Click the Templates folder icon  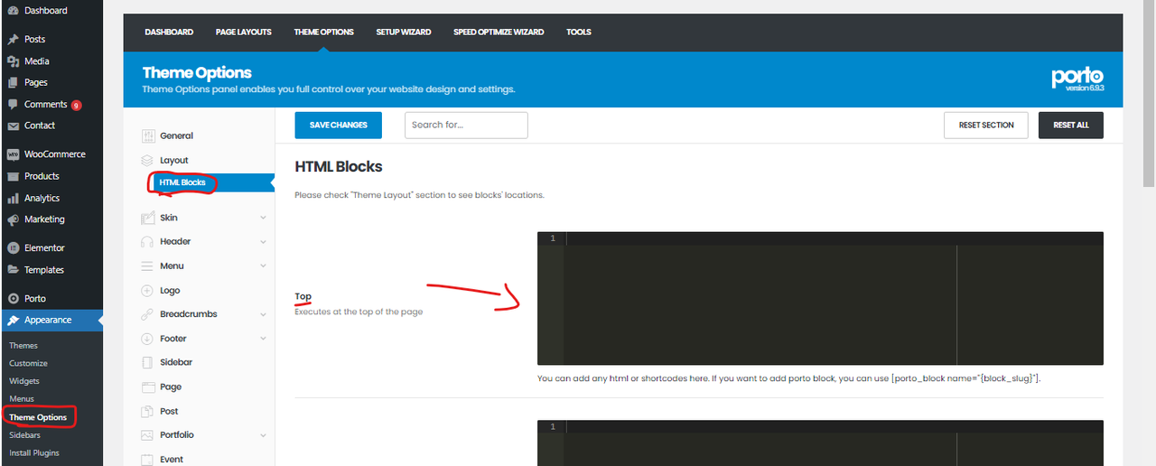[13, 270]
